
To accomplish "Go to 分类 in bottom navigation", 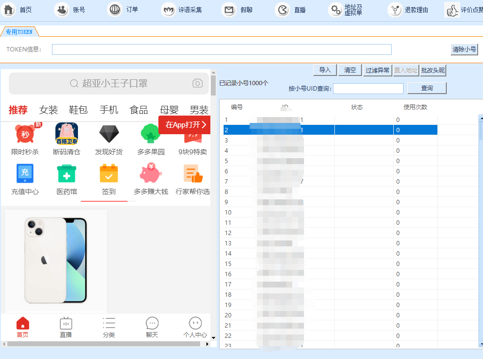I will coord(109,327).
